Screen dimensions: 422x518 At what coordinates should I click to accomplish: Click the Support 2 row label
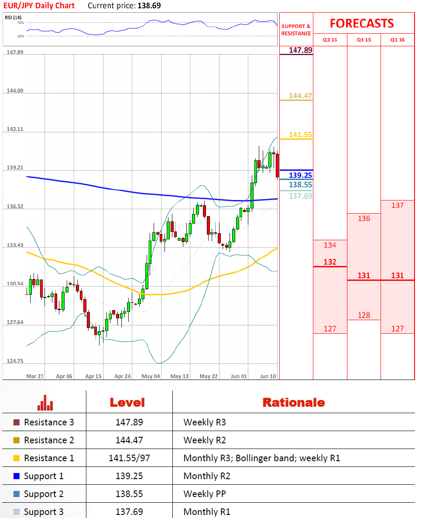(44, 494)
